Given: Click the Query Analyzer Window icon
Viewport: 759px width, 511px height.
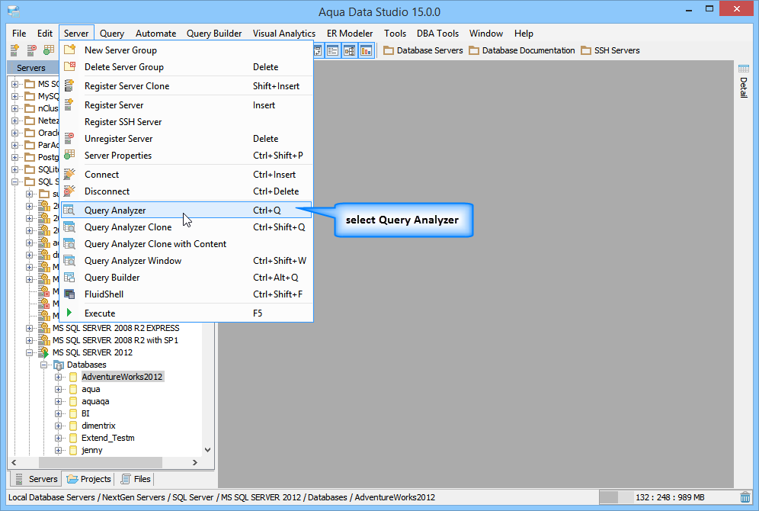Looking at the screenshot, I should coord(69,261).
